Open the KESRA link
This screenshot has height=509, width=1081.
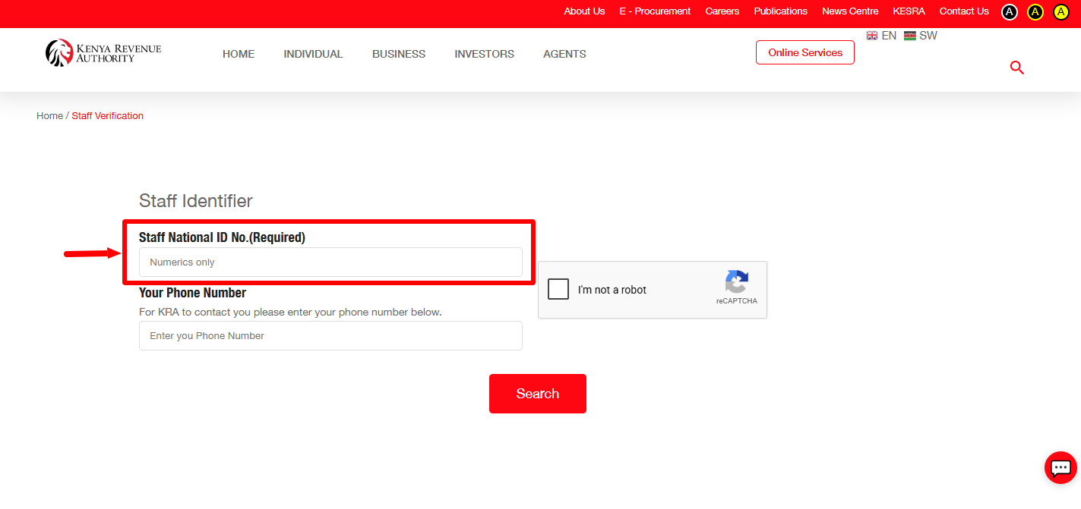coord(909,11)
